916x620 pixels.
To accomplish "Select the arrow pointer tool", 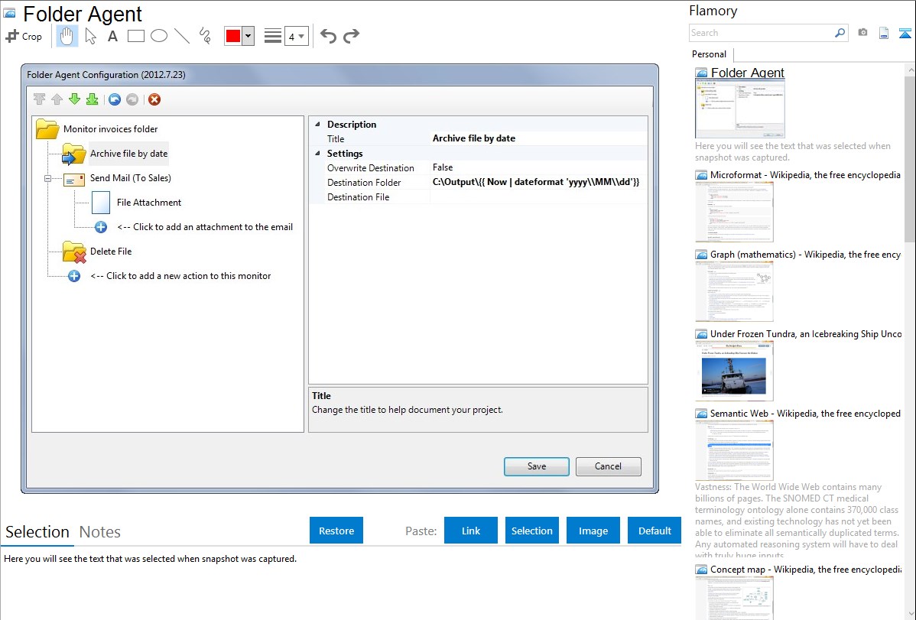I will pyautogui.click(x=90, y=36).
